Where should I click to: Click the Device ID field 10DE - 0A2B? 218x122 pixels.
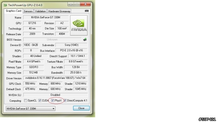tap(31, 45)
